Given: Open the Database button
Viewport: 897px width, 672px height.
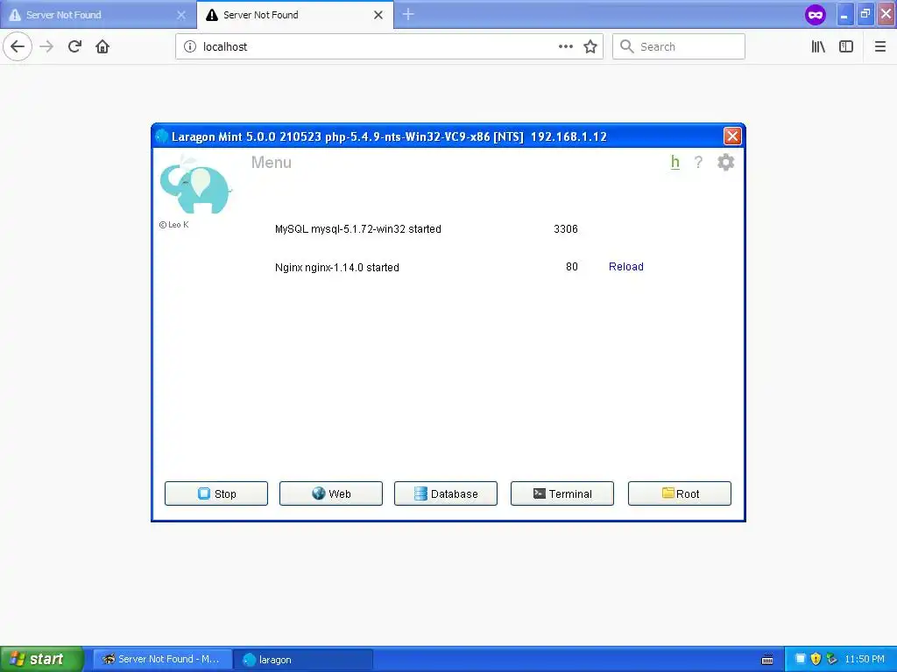Looking at the screenshot, I should coord(446,493).
